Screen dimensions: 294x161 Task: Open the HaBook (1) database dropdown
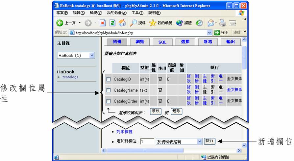click(x=92, y=55)
